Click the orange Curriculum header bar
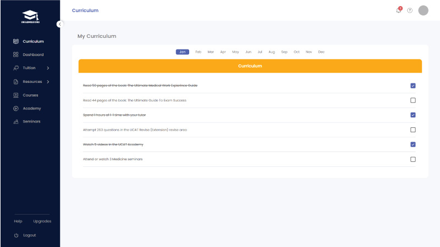Viewport: 440px width, 247px height. [250, 66]
